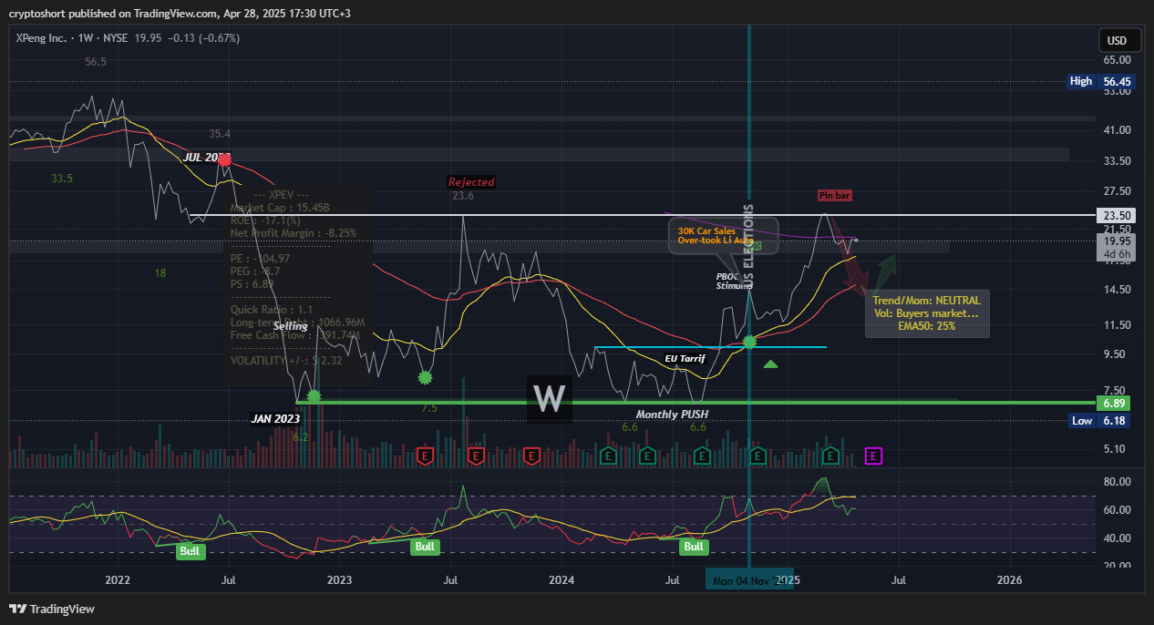This screenshot has width=1154, height=625.
Task: Click the 80.00 RSI scale value
Action: (x=1117, y=481)
